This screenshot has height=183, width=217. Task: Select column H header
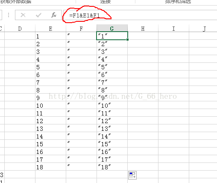pyautogui.click(x=143, y=29)
